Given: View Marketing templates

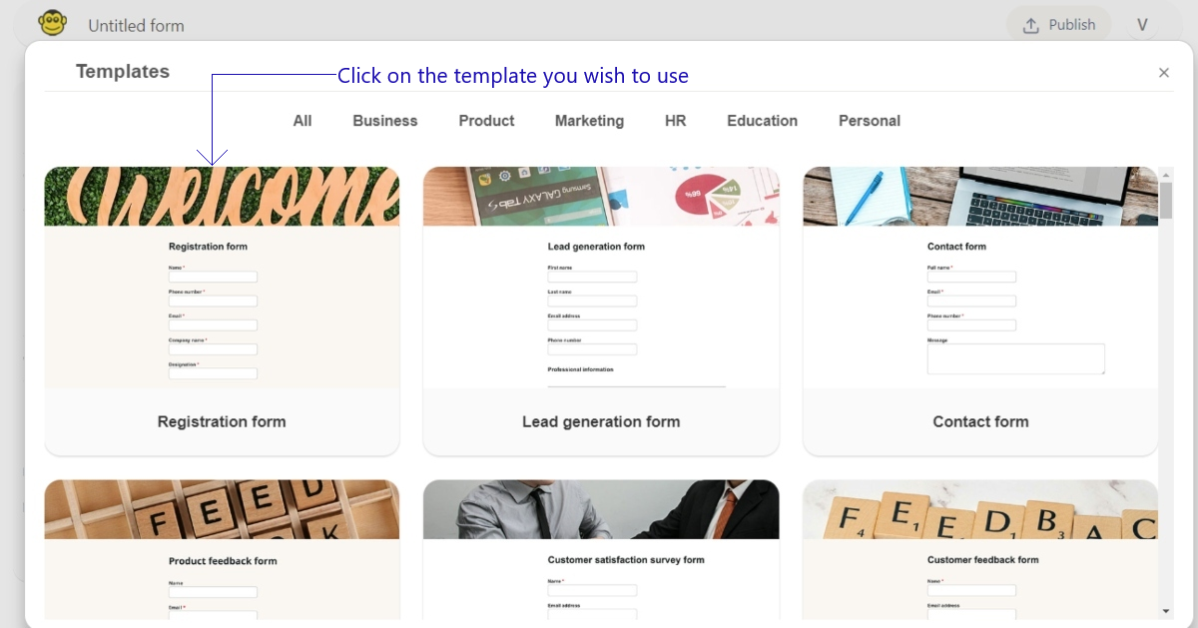Looking at the screenshot, I should pyautogui.click(x=589, y=120).
